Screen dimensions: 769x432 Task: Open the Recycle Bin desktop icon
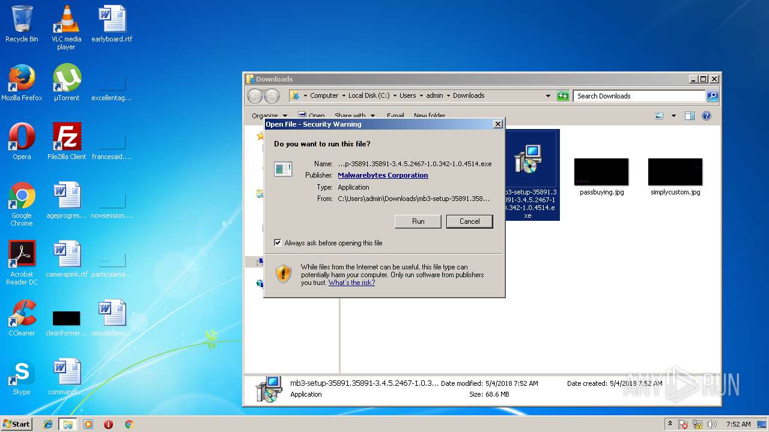(x=22, y=24)
